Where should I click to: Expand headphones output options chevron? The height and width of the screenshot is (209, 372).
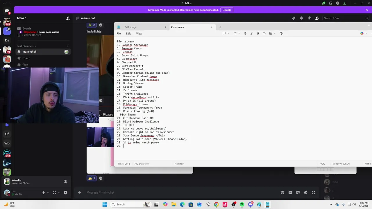pos(59,192)
